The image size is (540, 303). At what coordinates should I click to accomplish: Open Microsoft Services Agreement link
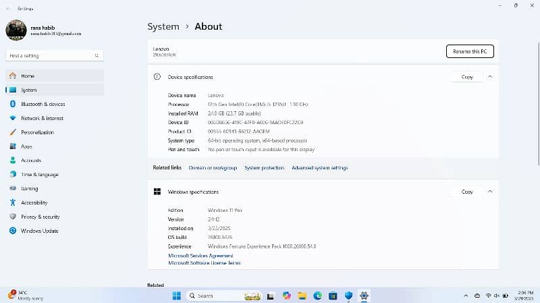[200, 256]
